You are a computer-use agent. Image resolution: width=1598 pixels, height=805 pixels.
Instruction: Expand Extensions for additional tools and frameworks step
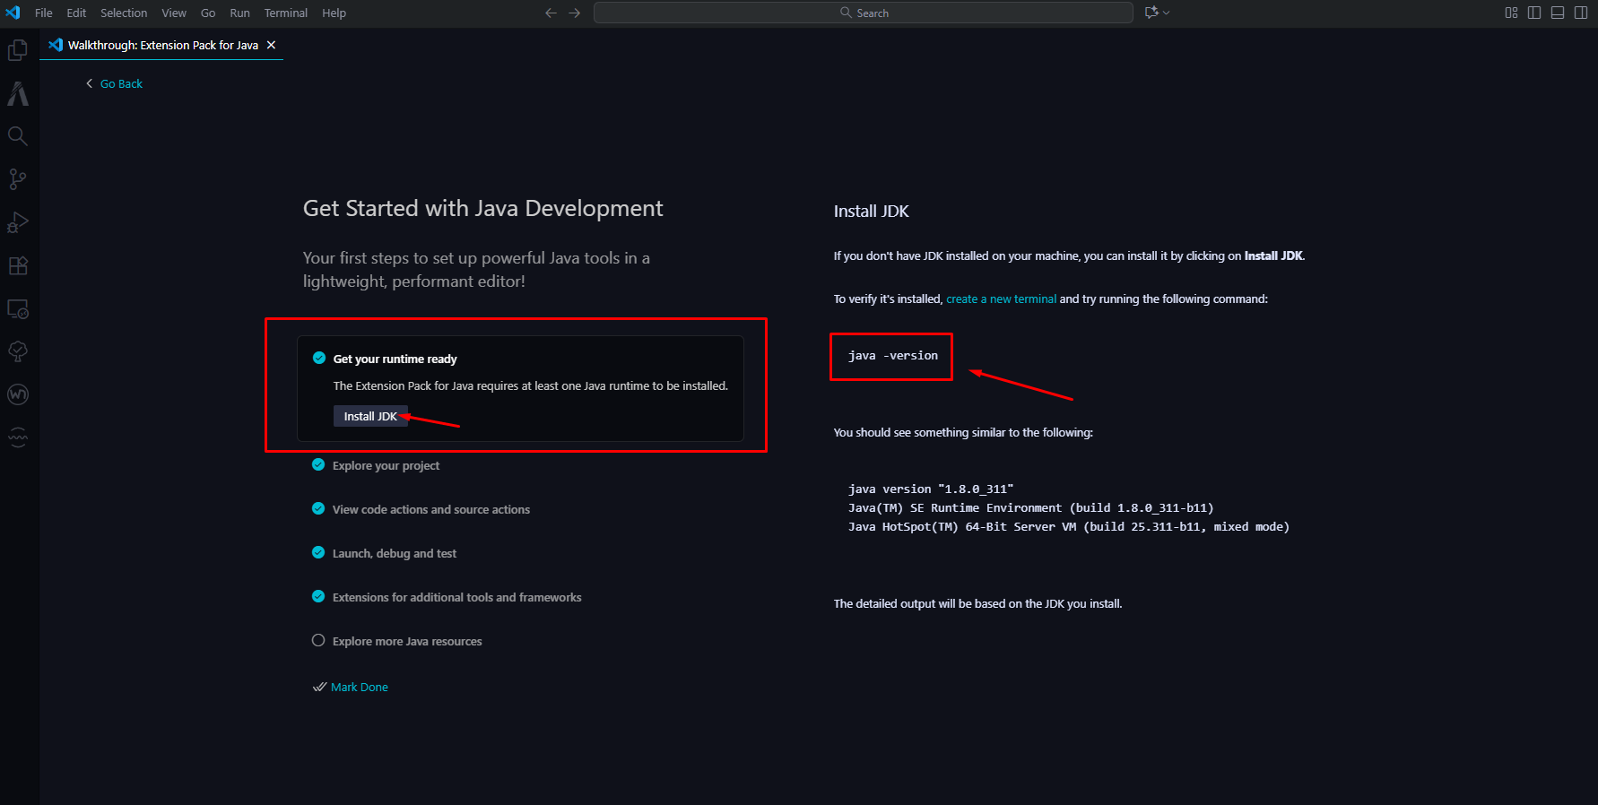[x=457, y=597]
